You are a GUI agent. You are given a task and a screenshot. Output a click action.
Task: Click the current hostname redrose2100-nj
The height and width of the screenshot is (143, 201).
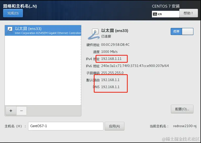(x=185, y=126)
